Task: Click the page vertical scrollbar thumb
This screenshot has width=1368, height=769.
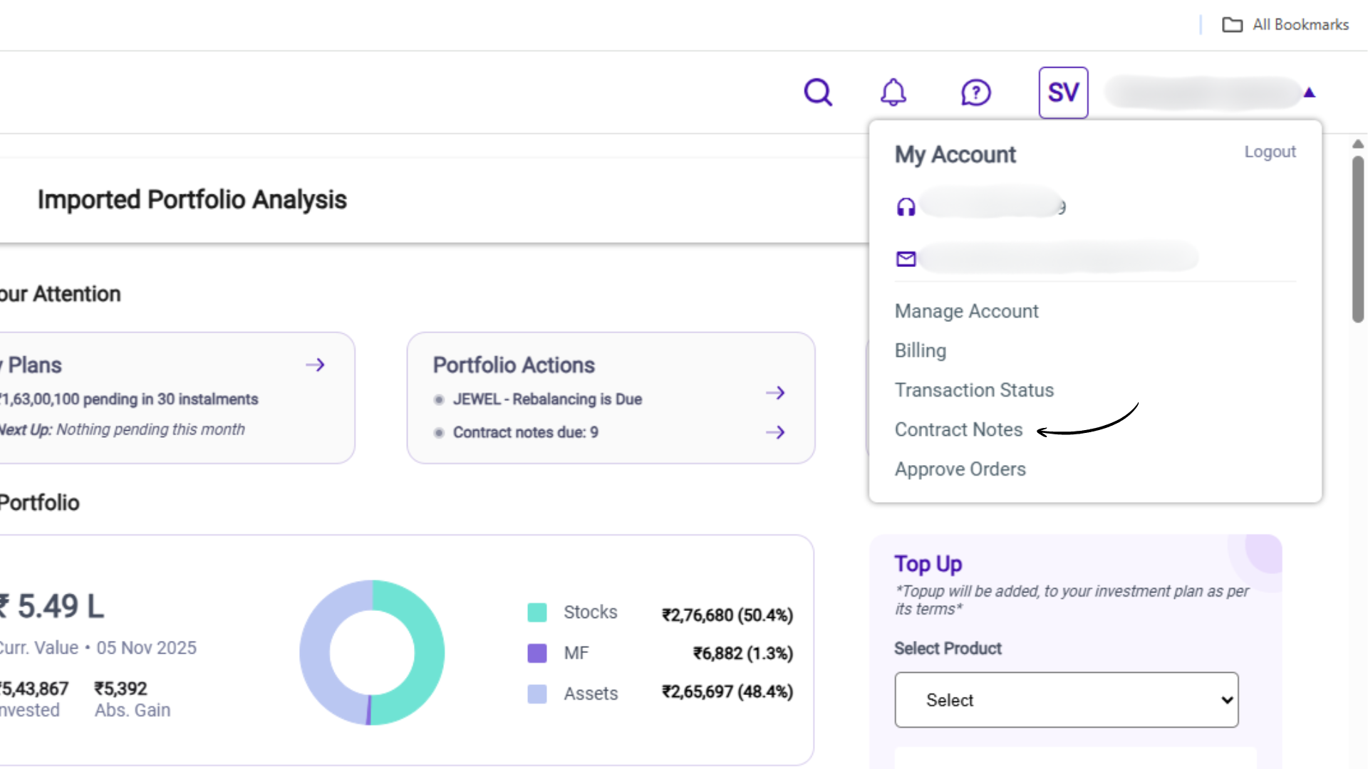Action: (x=1358, y=239)
